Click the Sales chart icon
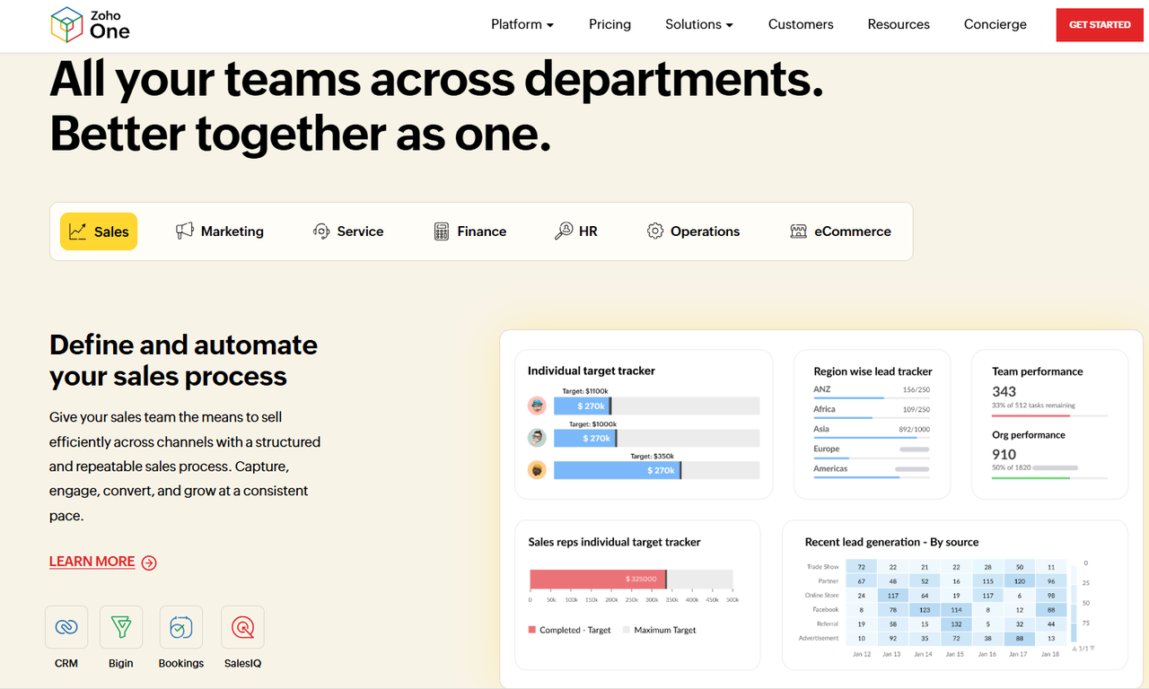1149x689 pixels. (78, 231)
